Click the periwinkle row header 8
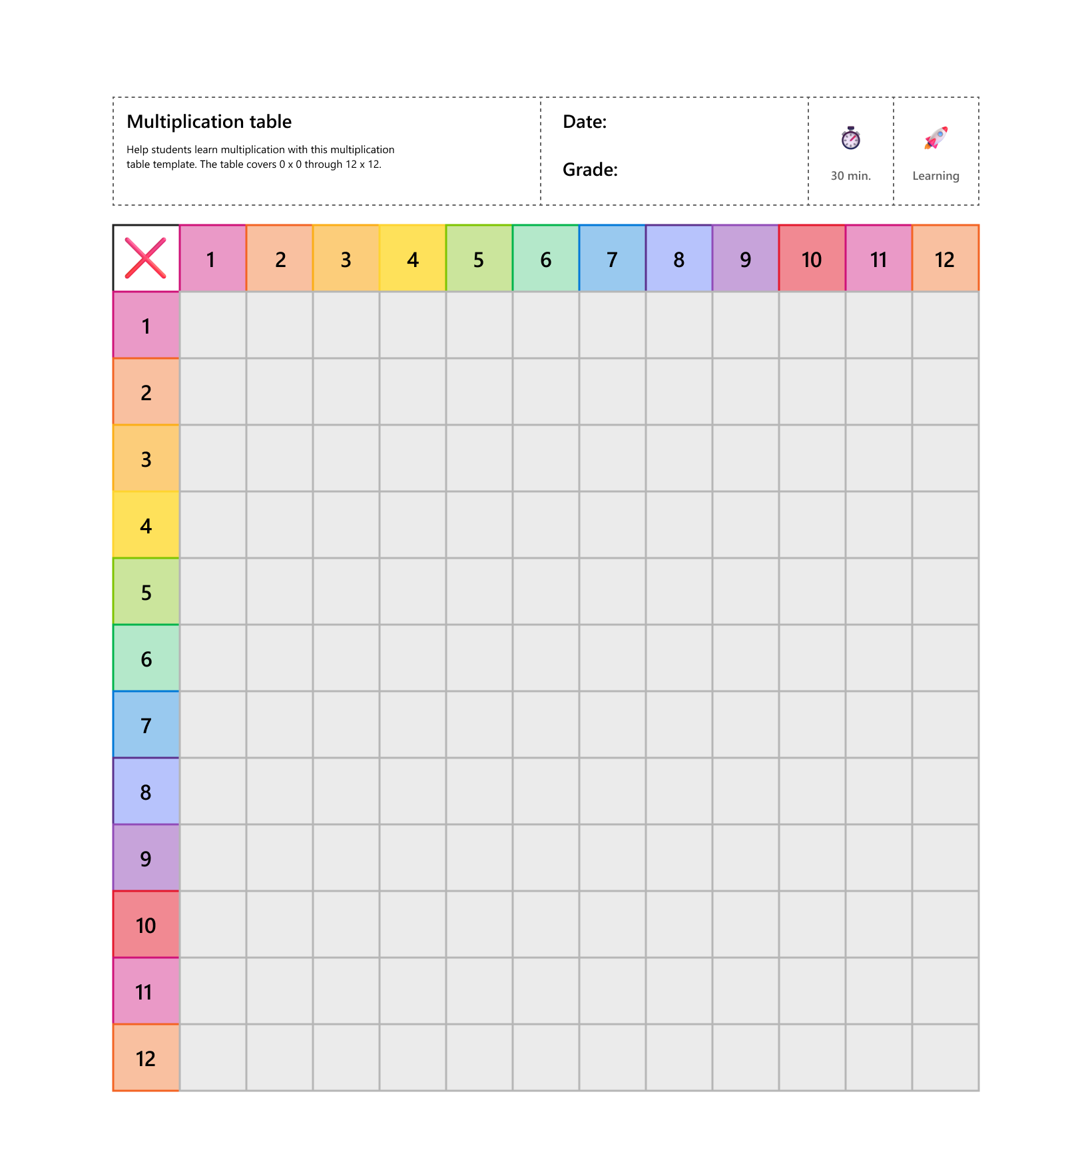This screenshot has height=1170, width=1076. click(x=146, y=792)
